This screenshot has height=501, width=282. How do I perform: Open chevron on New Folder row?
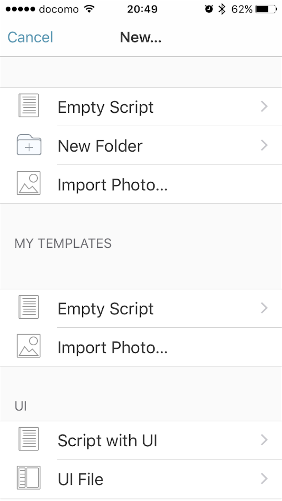264,145
